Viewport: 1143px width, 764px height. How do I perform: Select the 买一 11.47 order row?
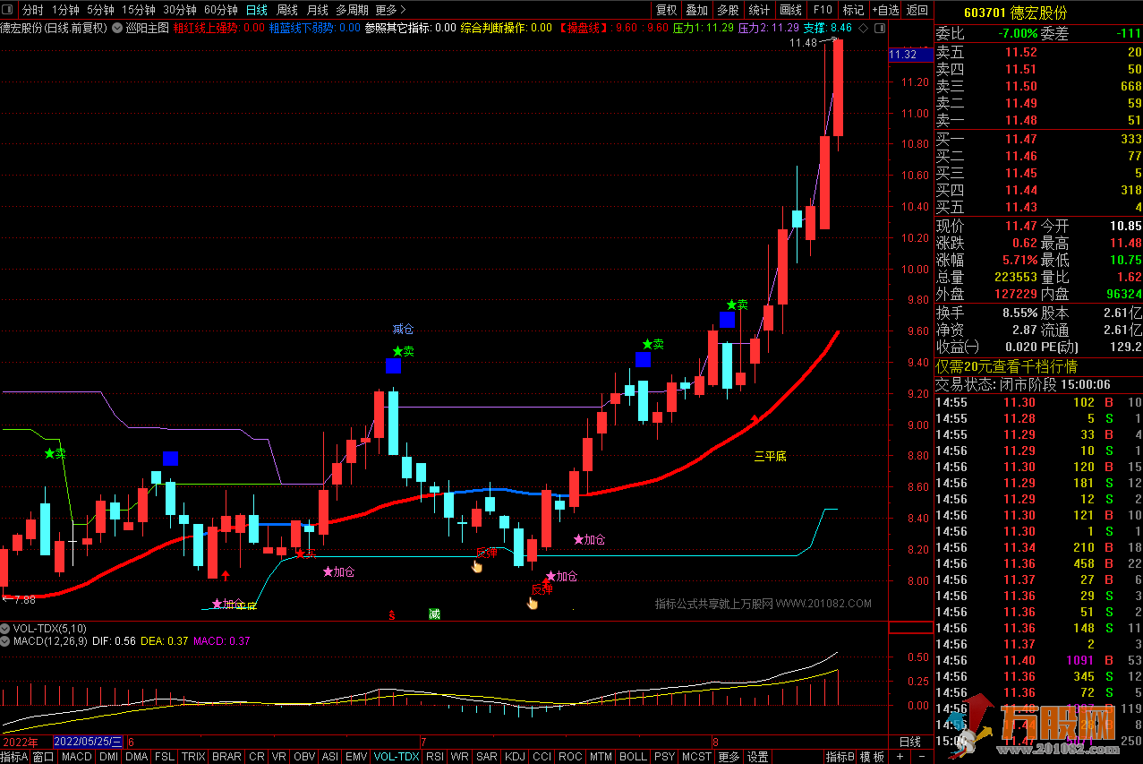click(1038, 139)
